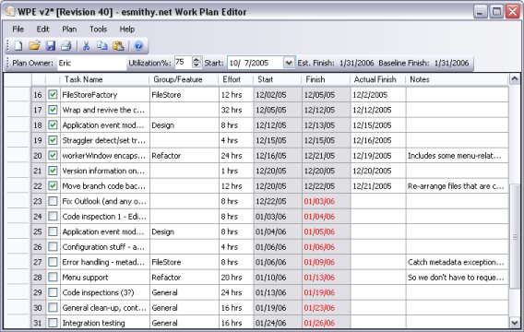Image resolution: width=524 pixels, height=332 pixels.
Task: Click the 'Re-arrange files' note in row 22
Action: coord(457,186)
